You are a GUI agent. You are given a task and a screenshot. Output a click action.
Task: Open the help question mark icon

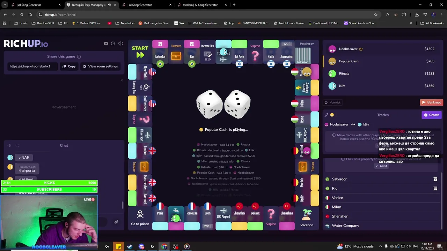click(113, 44)
